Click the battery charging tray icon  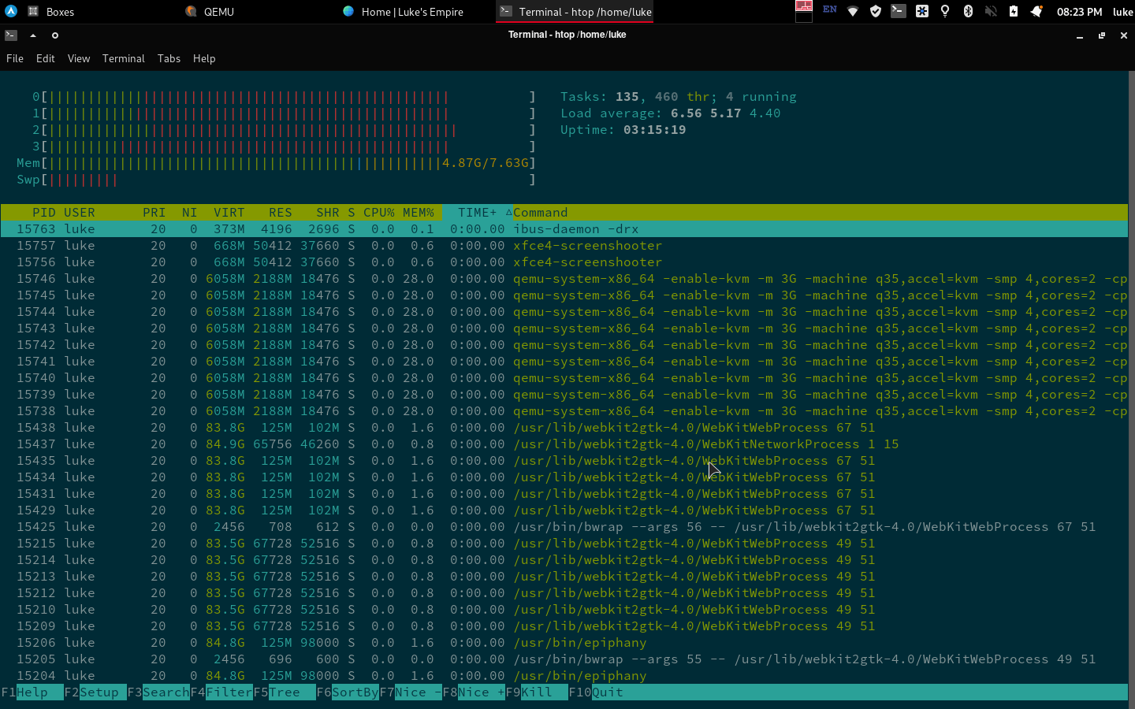tap(1014, 11)
